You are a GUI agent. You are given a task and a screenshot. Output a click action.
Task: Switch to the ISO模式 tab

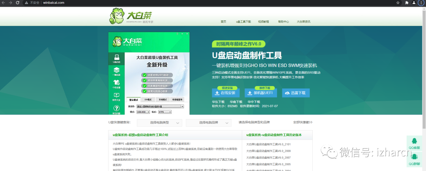[148, 99]
